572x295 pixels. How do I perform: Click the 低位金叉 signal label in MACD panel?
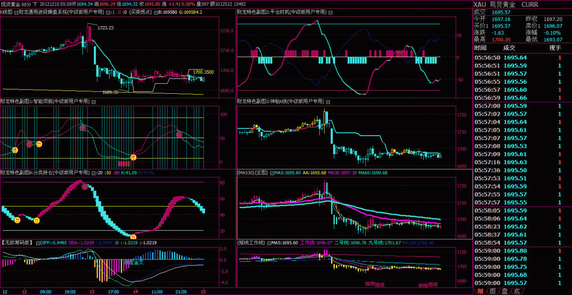(133, 262)
